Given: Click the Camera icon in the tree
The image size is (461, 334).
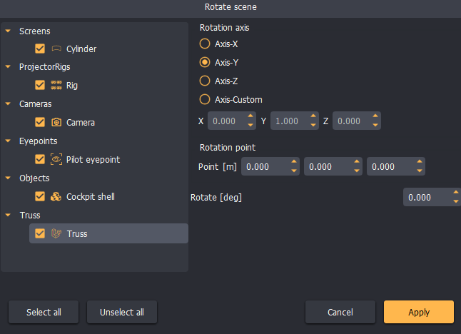Looking at the screenshot, I should (x=56, y=122).
